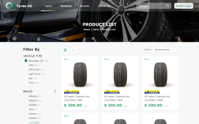
Task: Tick the Alliance brand checkbox
Action: [26, 100]
